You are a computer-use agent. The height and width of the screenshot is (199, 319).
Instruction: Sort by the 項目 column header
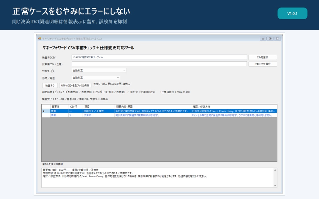(99, 107)
